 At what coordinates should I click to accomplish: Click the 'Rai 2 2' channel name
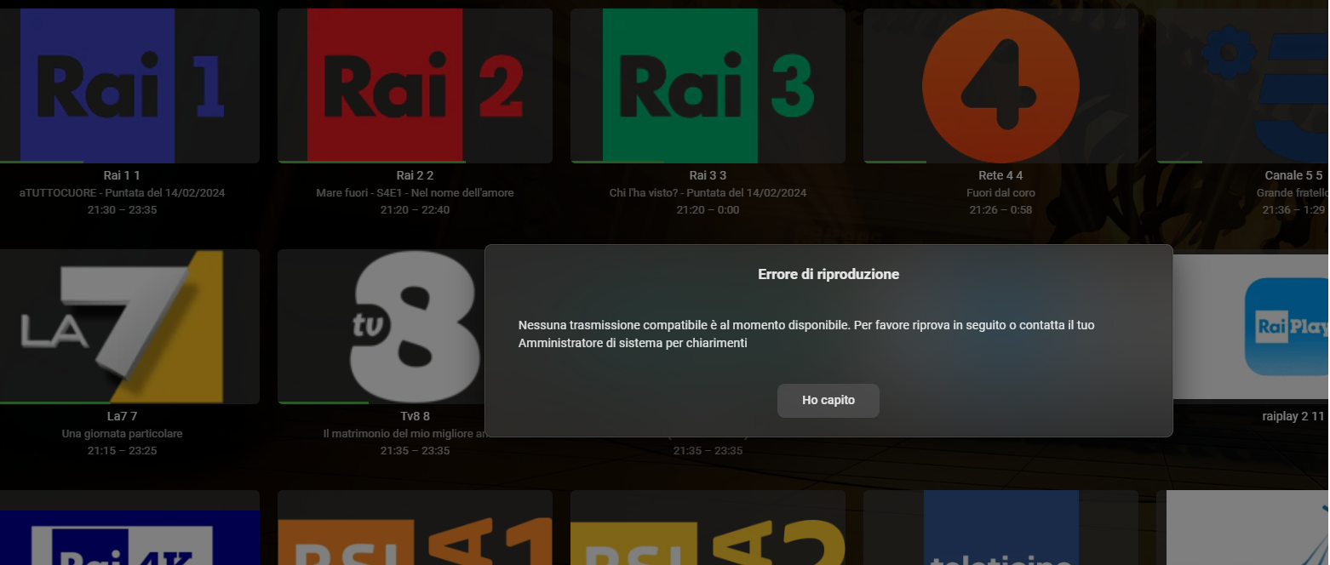point(415,175)
